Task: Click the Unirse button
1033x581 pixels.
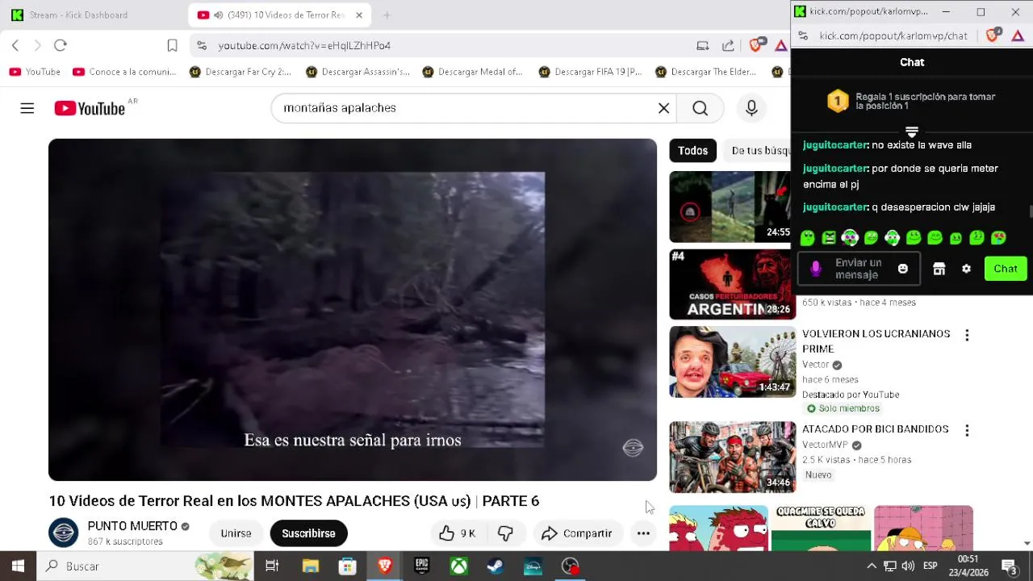Action: click(236, 533)
